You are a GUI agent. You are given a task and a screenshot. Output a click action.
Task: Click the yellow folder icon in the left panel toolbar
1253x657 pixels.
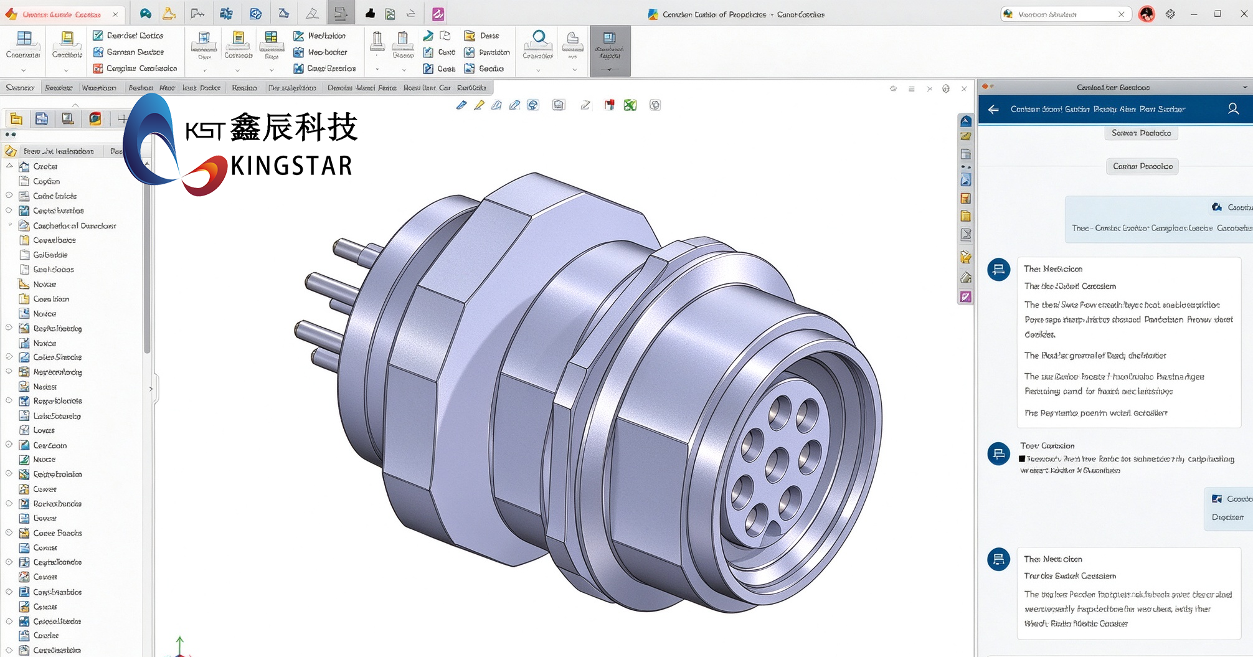click(x=17, y=118)
